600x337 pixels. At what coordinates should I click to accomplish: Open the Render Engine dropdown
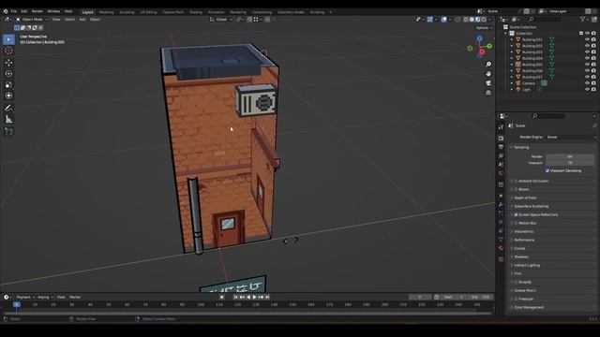tap(571, 137)
